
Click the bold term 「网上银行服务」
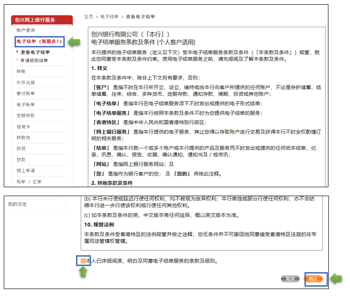[111, 132]
